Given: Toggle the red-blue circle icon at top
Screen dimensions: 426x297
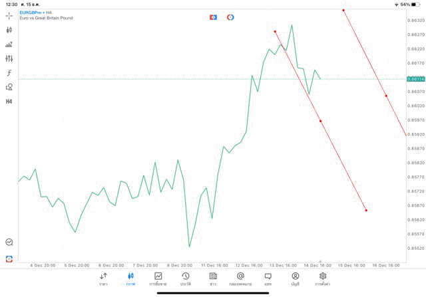Looking at the screenshot, I should pos(230,17).
